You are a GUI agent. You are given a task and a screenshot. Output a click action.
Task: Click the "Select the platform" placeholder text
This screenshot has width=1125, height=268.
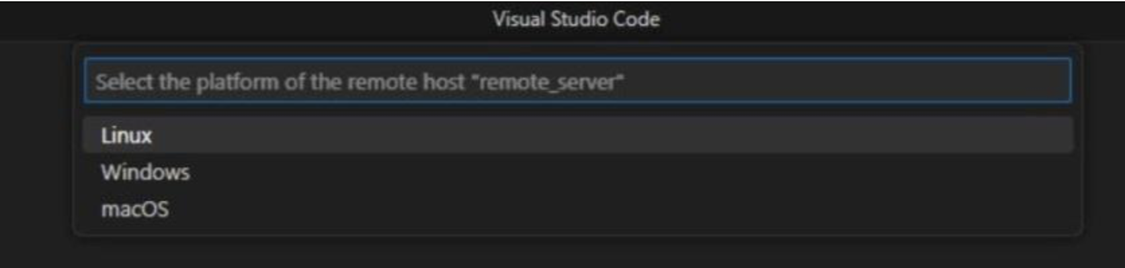tap(360, 82)
